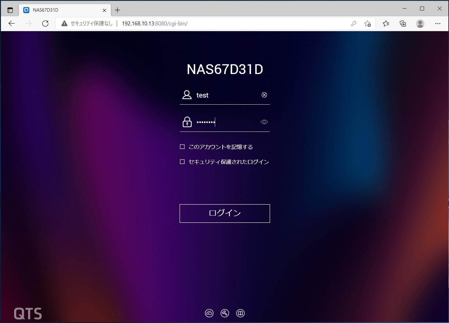Open the utility tools icon at page bottom
This screenshot has height=323, width=449.
(x=225, y=313)
